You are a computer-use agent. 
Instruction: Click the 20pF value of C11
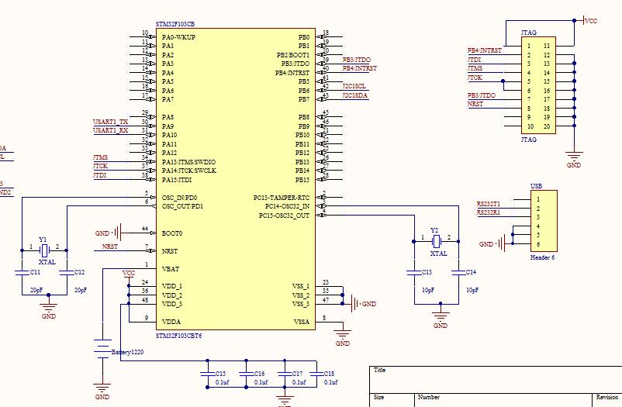coord(36,290)
